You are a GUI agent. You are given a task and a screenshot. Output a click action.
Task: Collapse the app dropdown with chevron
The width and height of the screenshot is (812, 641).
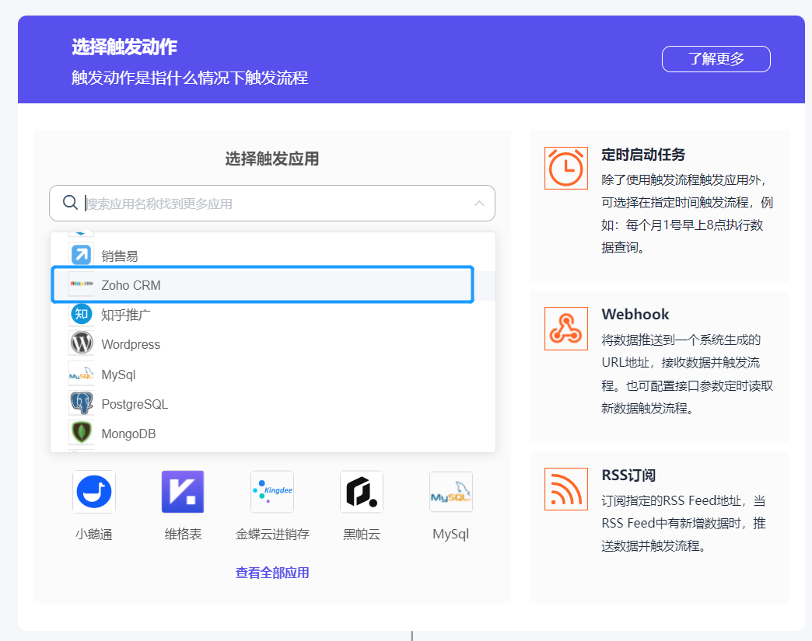pos(480,203)
